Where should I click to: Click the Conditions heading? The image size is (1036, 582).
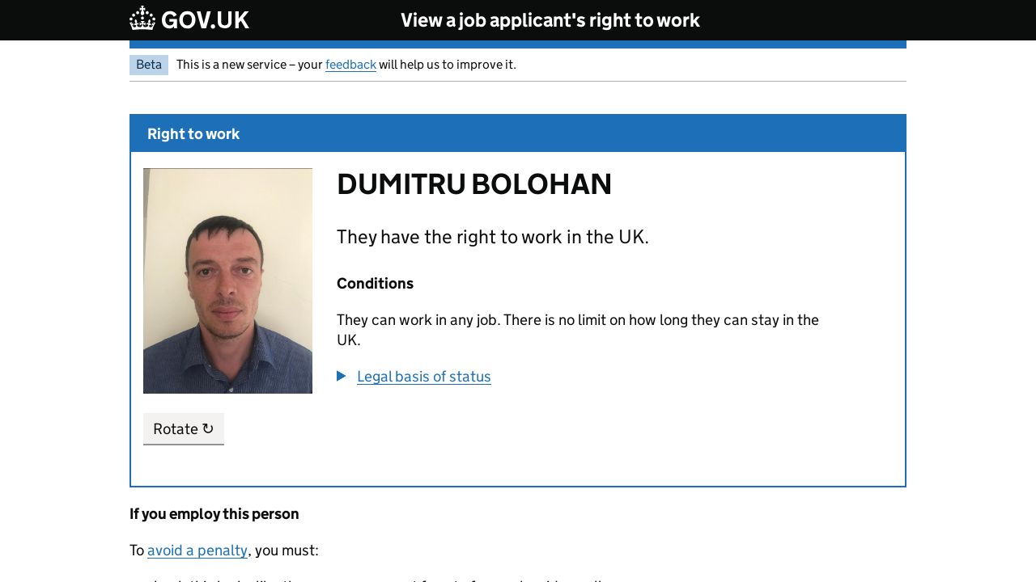point(375,284)
